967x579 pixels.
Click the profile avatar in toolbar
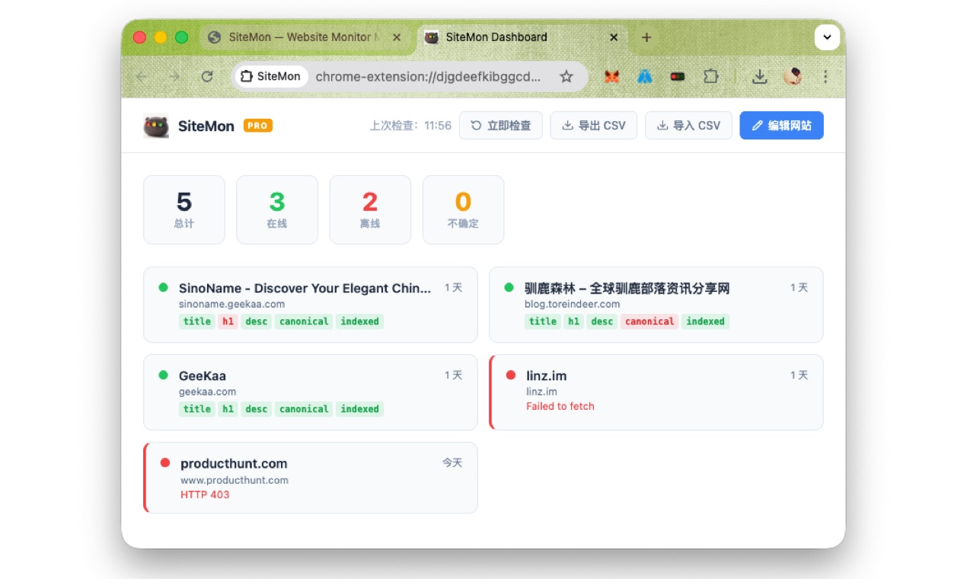(793, 77)
